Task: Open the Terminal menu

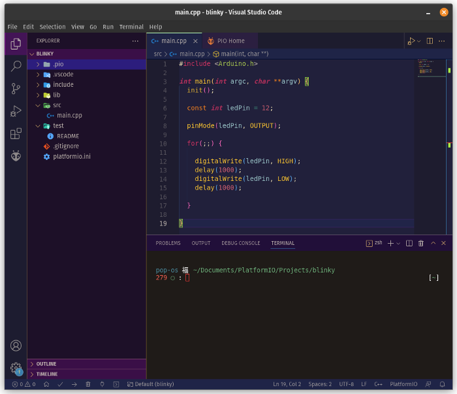Action: tap(131, 27)
